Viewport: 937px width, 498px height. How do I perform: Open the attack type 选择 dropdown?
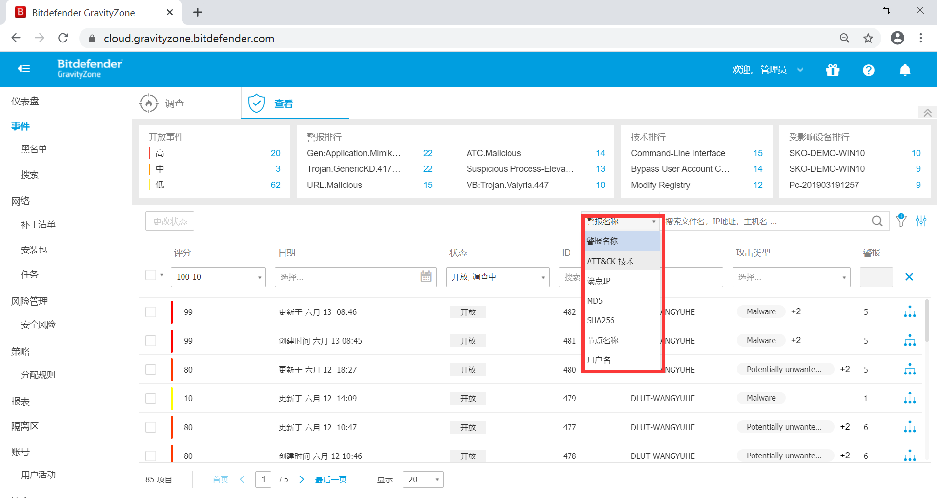point(791,277)
